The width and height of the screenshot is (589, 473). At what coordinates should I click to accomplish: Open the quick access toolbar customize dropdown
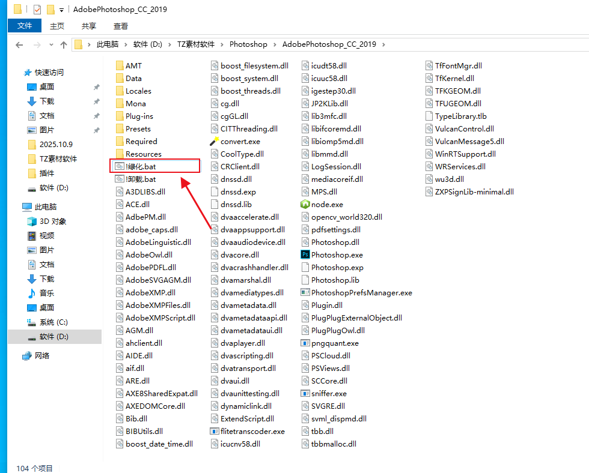pos(61,10)
